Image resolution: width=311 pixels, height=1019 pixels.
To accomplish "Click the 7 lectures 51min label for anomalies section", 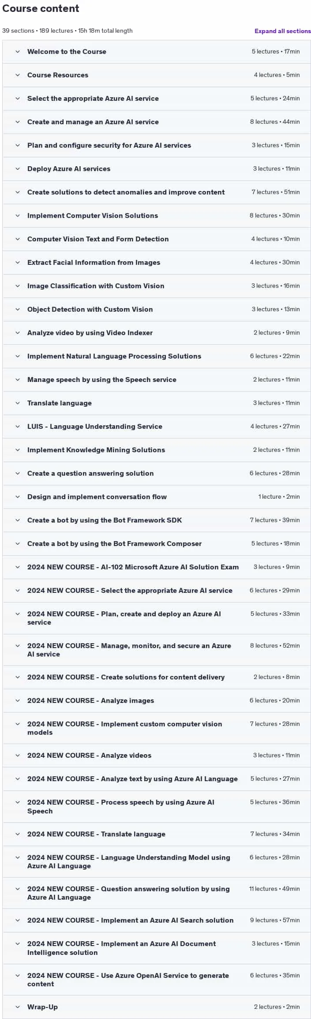I will point(275,192).
